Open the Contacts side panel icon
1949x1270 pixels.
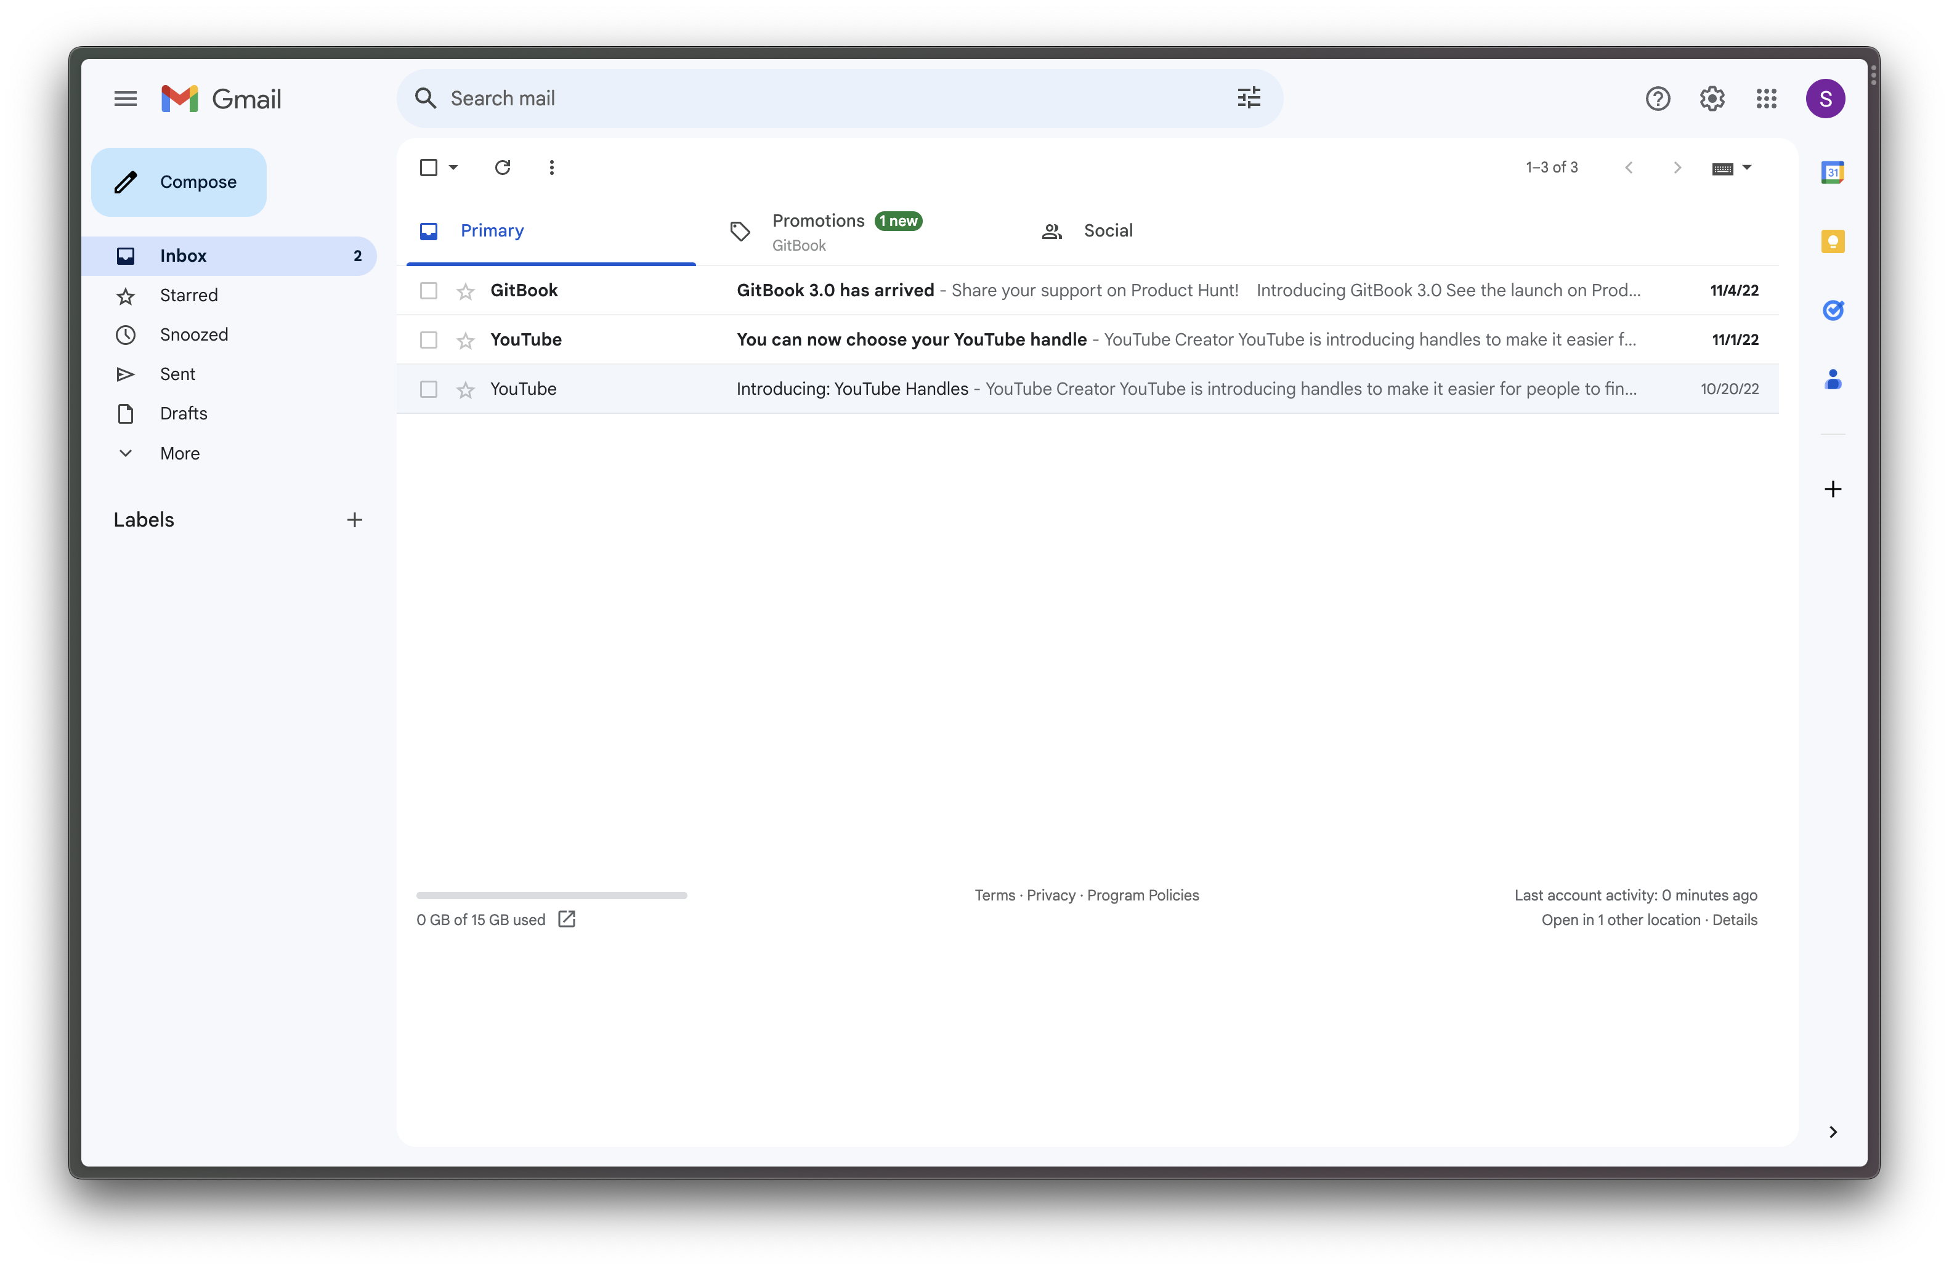[1832, 379]
